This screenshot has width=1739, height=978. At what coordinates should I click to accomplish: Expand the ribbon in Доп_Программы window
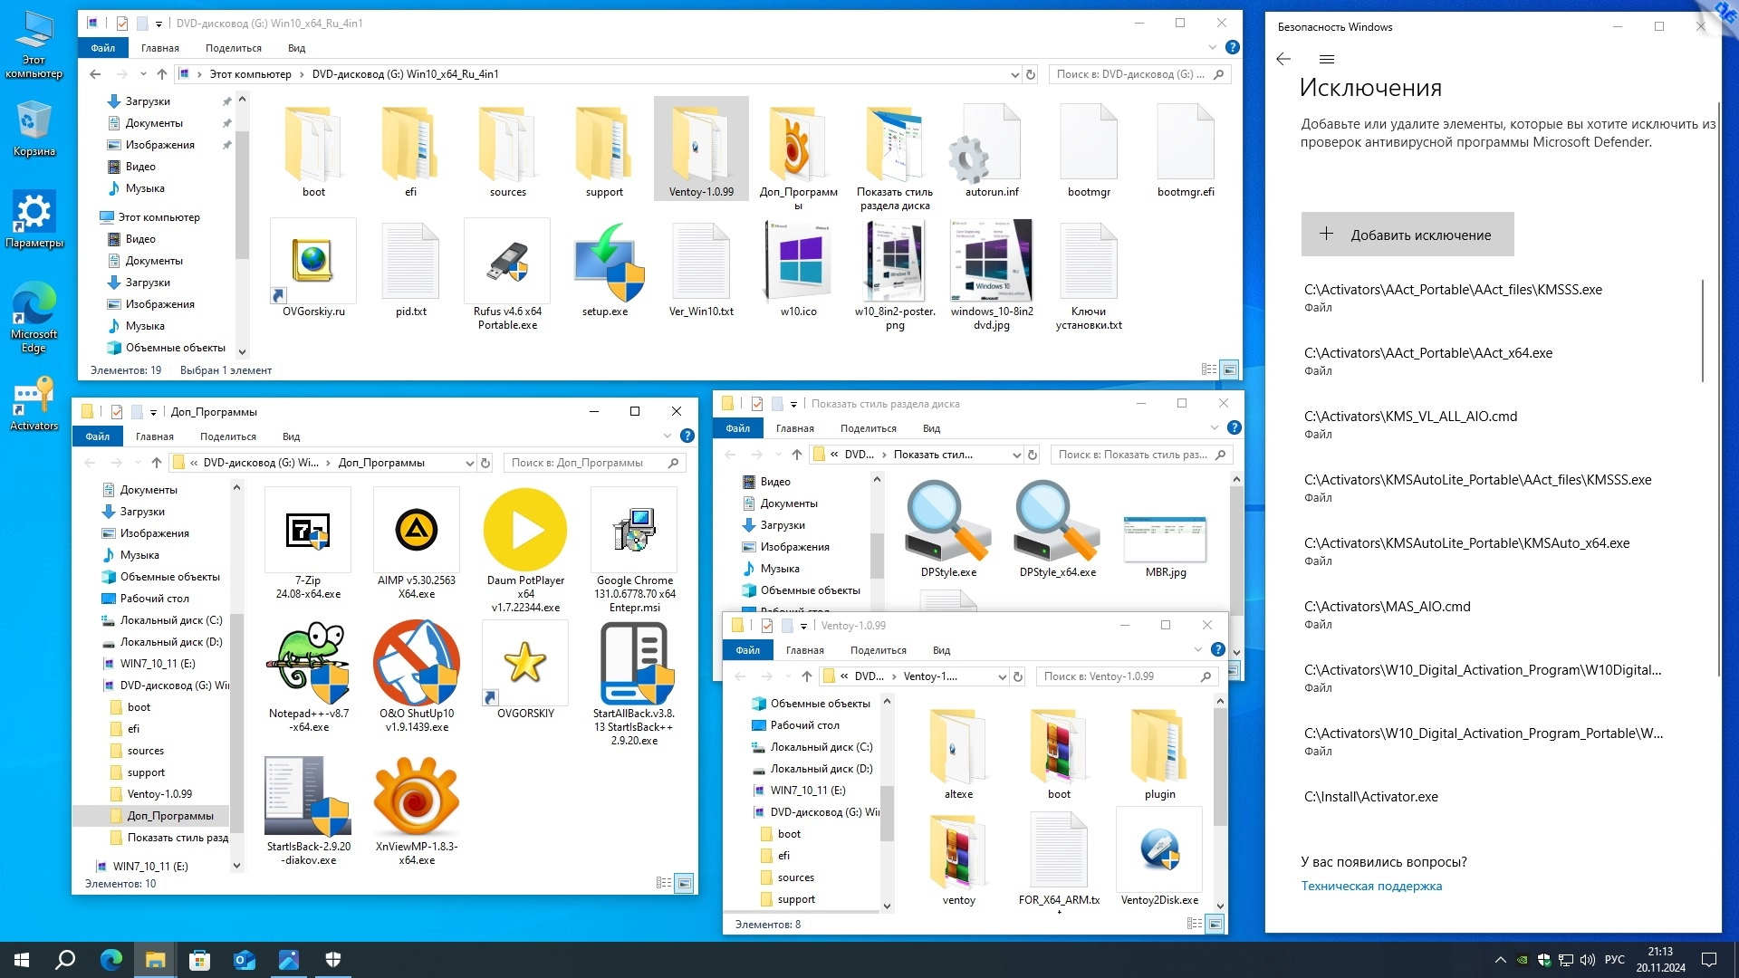pyautogui.click(x=668, y=436)
